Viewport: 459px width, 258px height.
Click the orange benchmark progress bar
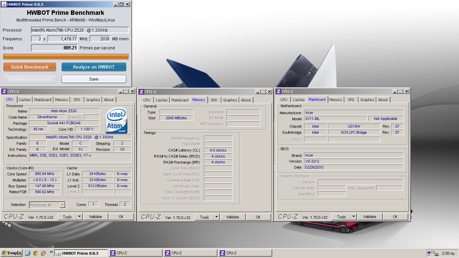66,56
